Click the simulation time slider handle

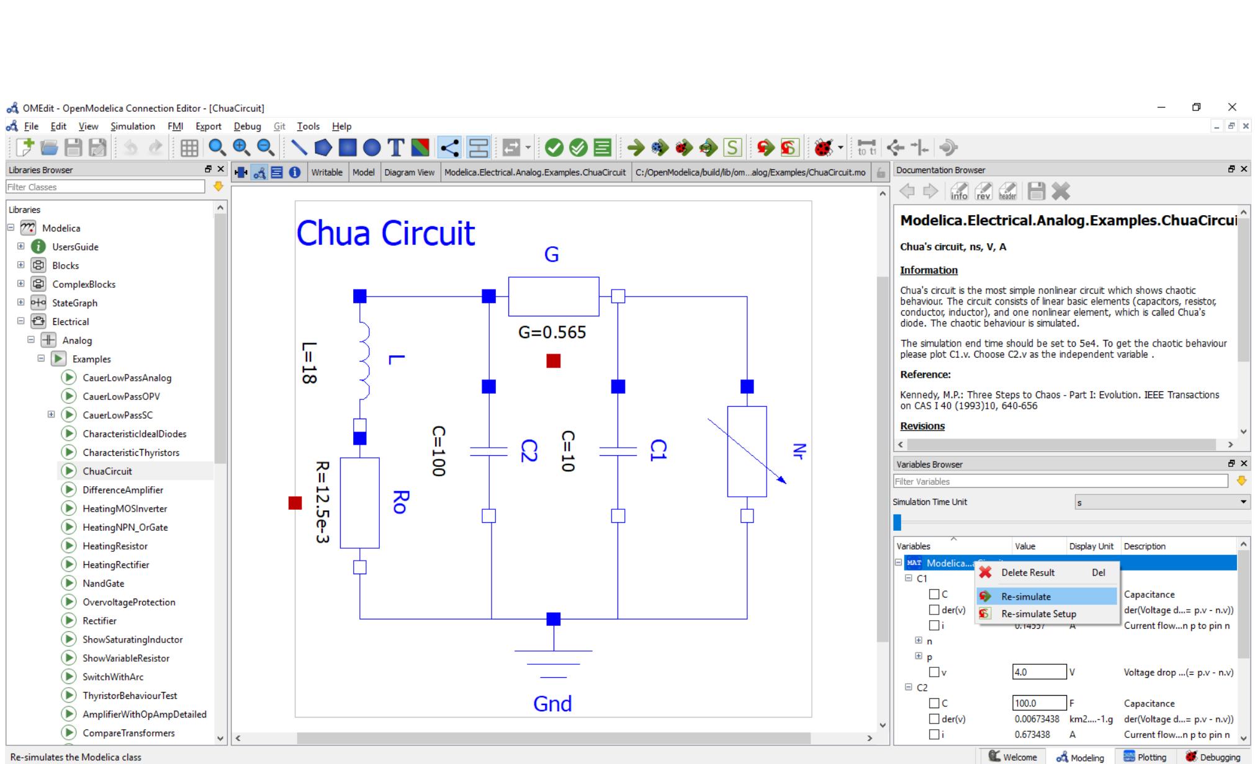click(x=897, y=522)
